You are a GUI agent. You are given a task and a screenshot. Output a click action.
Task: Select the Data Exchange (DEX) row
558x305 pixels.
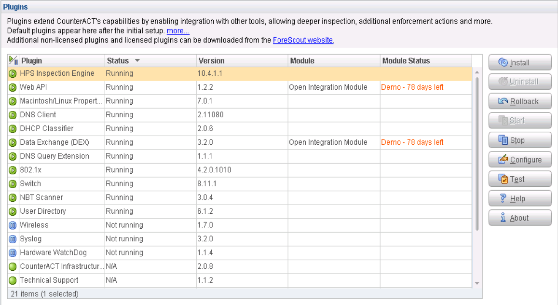click(x=54, y=142)
